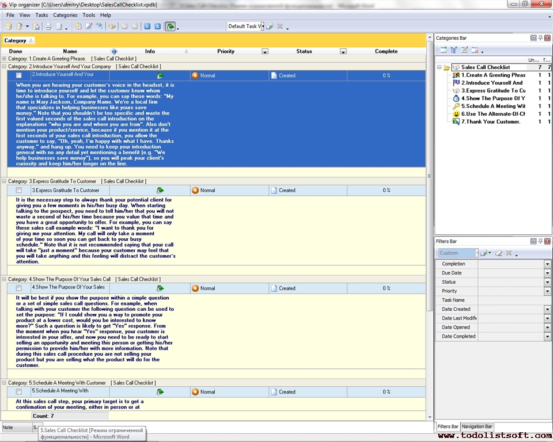Click the blue Collapse All up-arrows icon
Image resolution: width=553 pixels, height=442 pixels.
tap(157, 26)
